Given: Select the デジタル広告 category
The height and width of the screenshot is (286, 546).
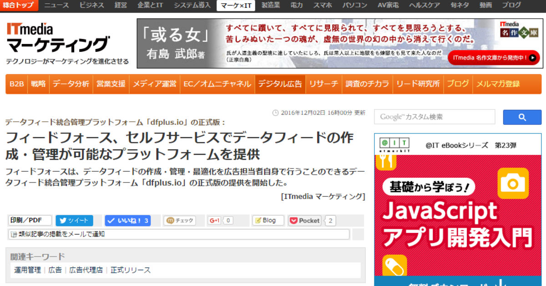Looking at the screenshot, I should click(280, 84).
